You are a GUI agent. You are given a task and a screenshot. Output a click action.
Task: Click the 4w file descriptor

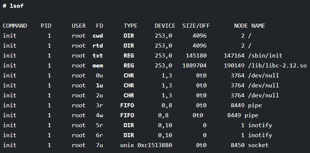[99, 115]
